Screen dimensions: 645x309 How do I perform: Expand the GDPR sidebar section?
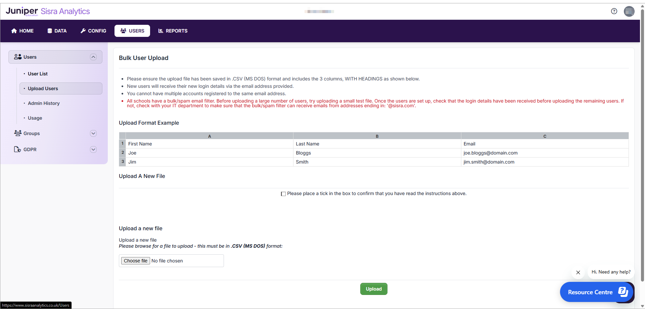[93, 149]
